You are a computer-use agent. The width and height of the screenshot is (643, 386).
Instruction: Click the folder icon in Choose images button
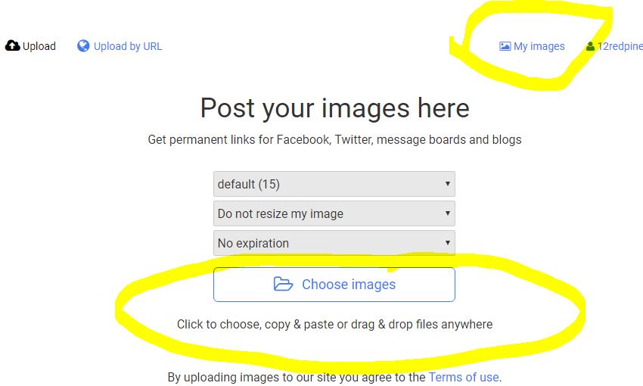(283, 284)
